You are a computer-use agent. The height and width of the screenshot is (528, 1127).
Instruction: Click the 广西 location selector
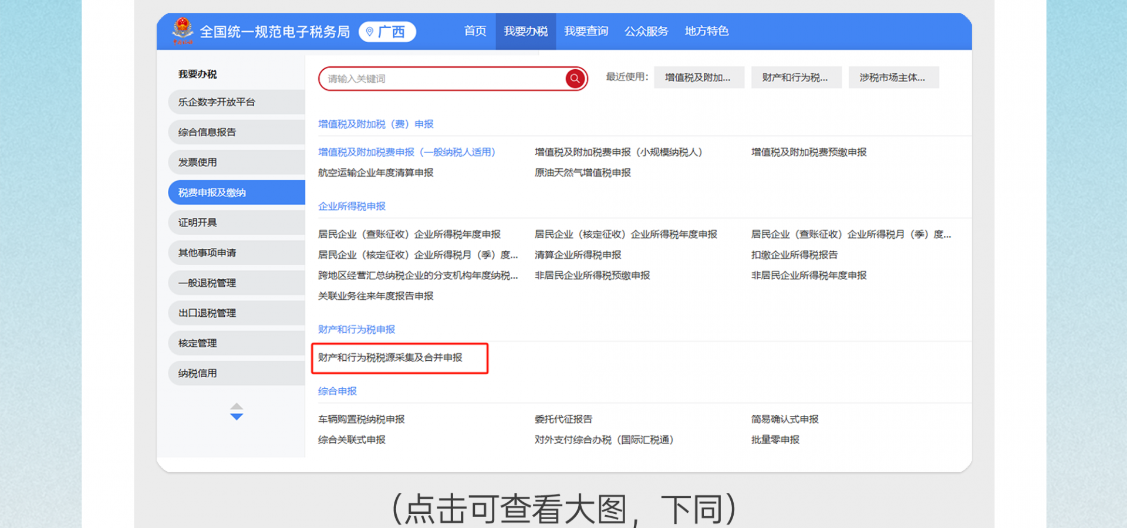[x=387, y=32]
